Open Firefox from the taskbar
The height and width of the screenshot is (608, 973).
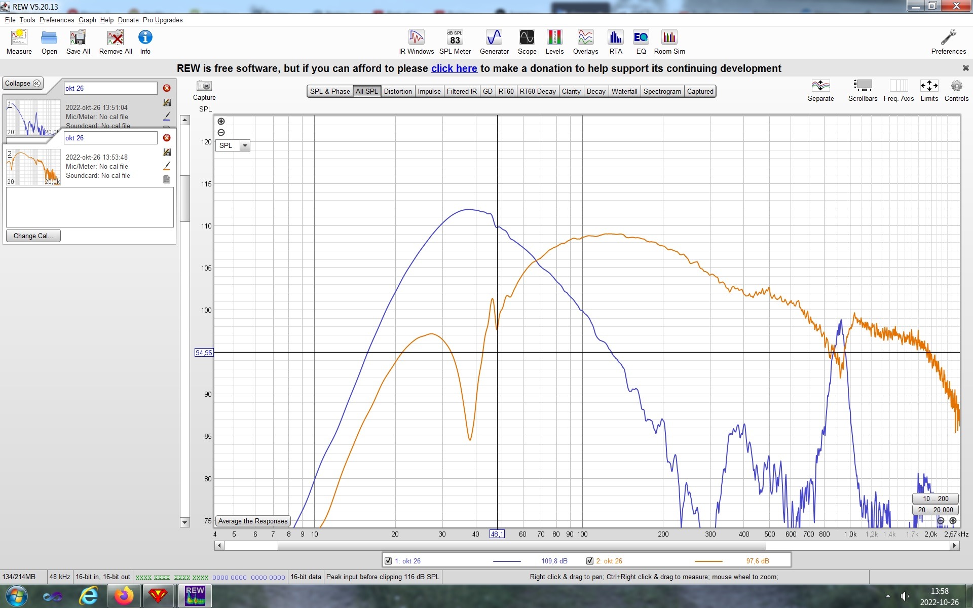124,596
